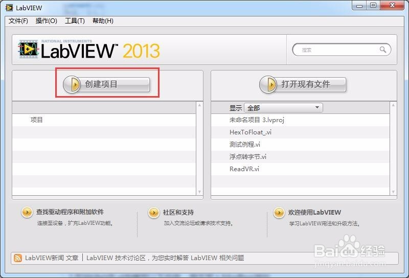Click the arrow icon beside 欢迎使用LabVIEW
This screenshot has height=278, width=409.
(279, 213)
